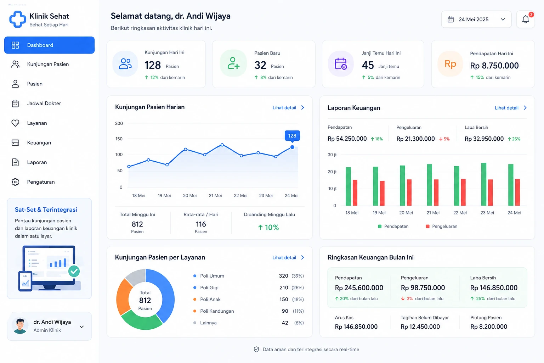
Task: Click the shield icon beside data aman text
Action: [x=256, y=350]
